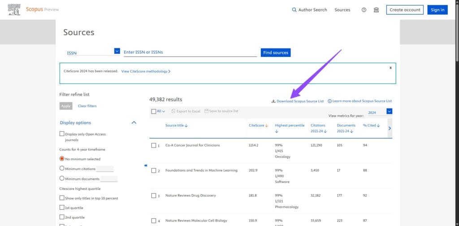Select checkbox for Nature Reviews Drug Discovery
459x226 pixels.
pyautogui.click(x=154, y=196)
